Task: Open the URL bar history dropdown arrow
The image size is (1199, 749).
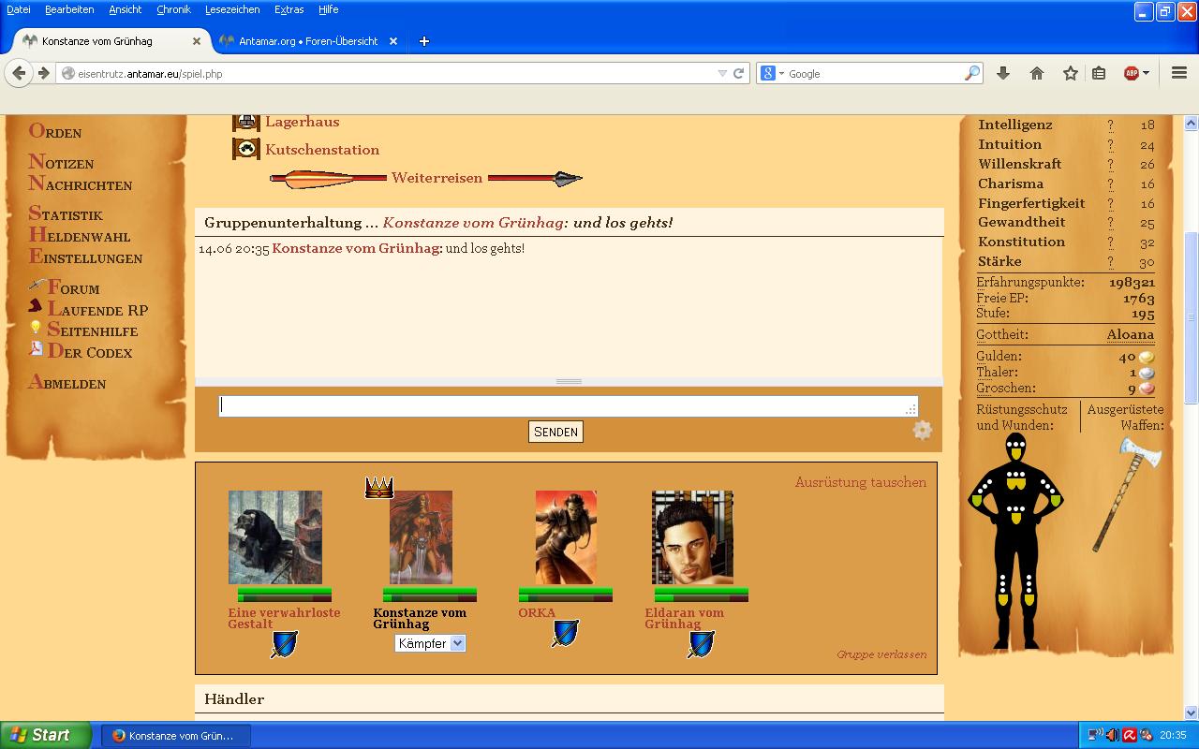Action: pos(721,73)
